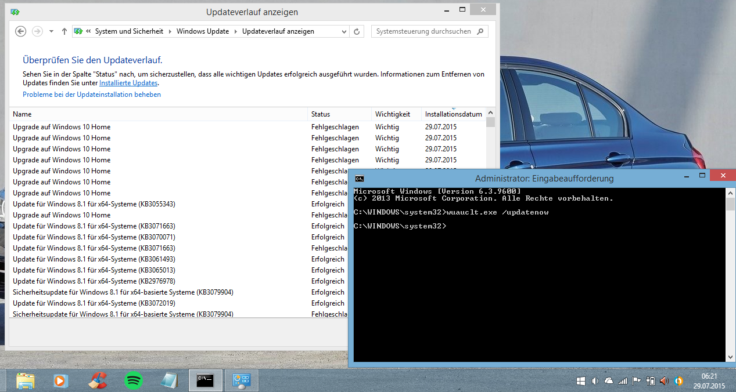Focus the Systemsteuerung durchsuchen search box
This screenshot has width=736, height=392.
tap(429, 31)
